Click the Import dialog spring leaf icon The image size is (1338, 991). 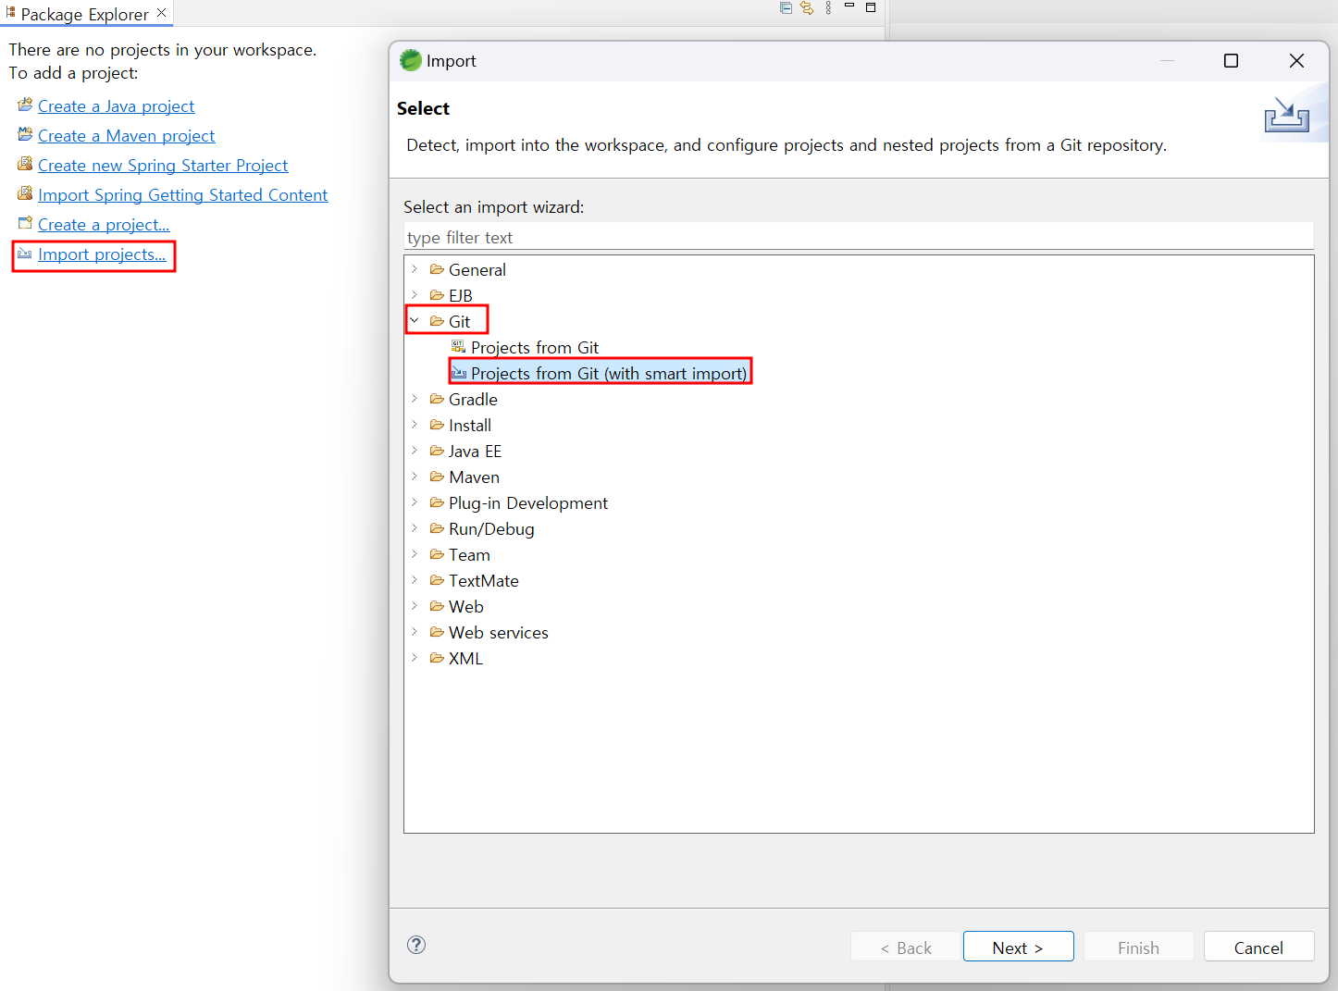point(410,60)
